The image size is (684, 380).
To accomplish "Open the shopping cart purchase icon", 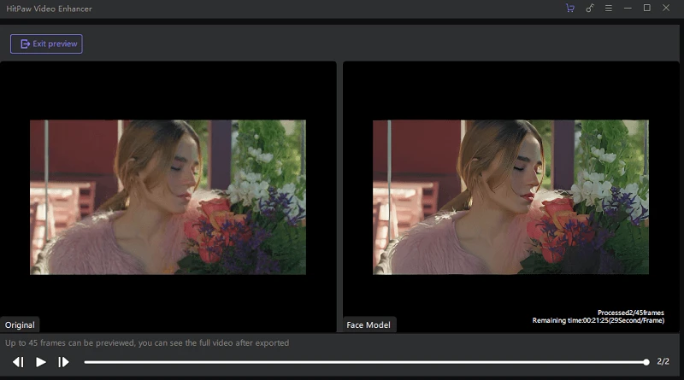I will point(569,9).
